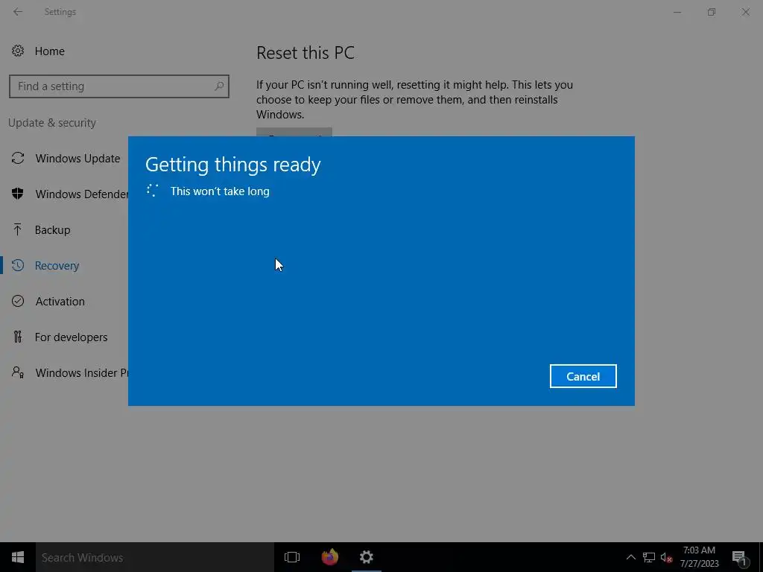
Task: Show hidden system tray icons
Action: click(630, 557)
